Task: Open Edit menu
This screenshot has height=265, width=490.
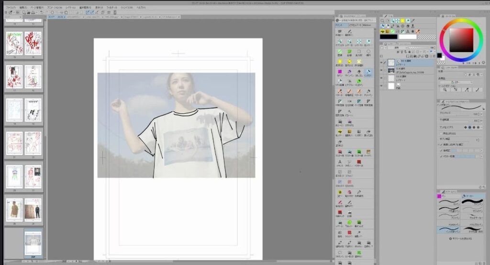Action: click(x=23, y=7)
